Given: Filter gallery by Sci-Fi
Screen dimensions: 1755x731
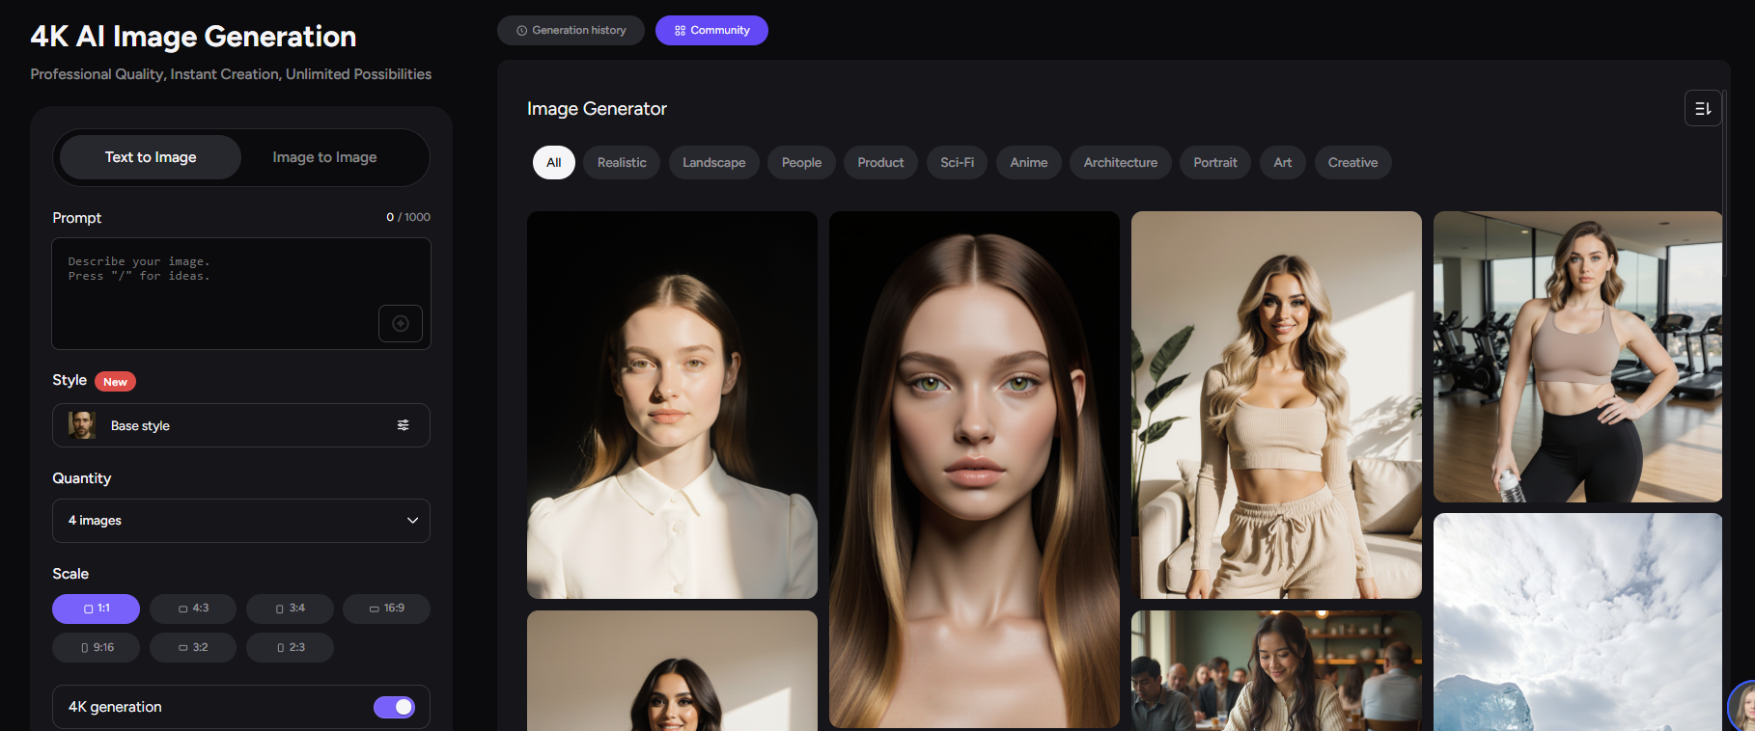Looking at the screenshot, I should 957,162.
